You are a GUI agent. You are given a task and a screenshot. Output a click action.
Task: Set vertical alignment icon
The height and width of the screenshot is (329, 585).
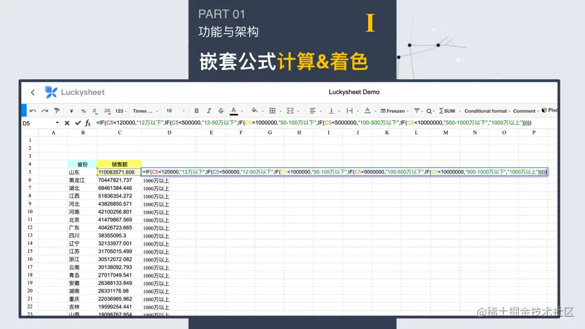(x=331, y=111)
